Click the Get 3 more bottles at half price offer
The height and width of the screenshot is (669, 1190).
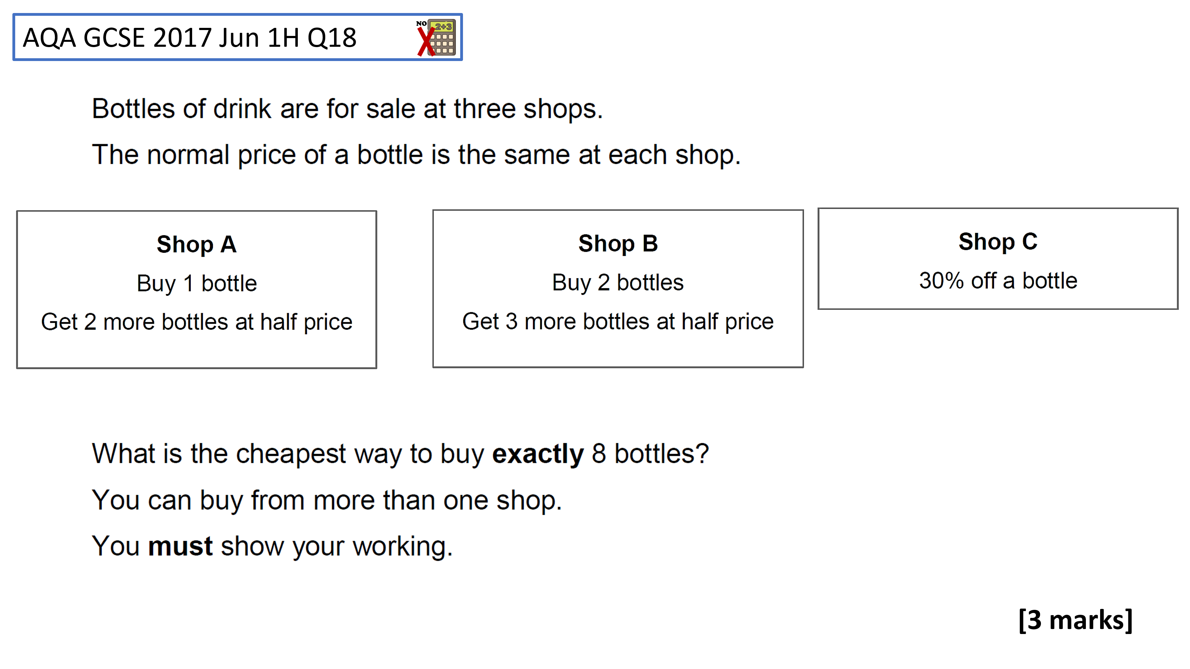pos(618,321)
